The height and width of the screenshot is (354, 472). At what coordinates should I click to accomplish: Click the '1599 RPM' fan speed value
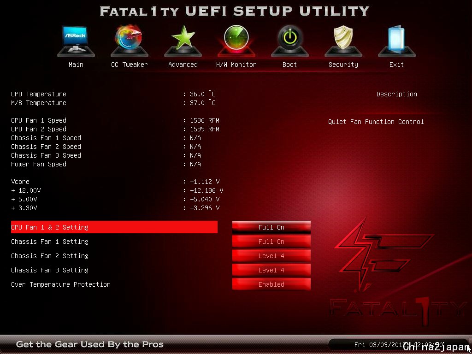(205, 129)
